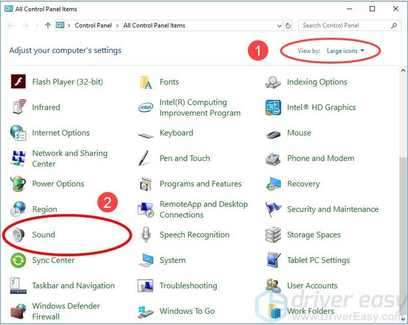Viewport: 408px width, 325px height.
Task: Open the Sound speaker icon
Action: pyautogui.click(x=18, y=235)
